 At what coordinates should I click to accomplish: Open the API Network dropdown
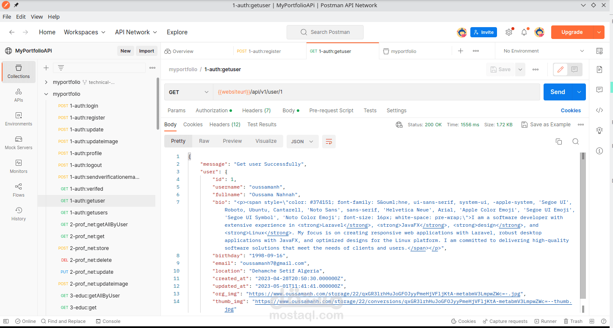pos(136,32)
